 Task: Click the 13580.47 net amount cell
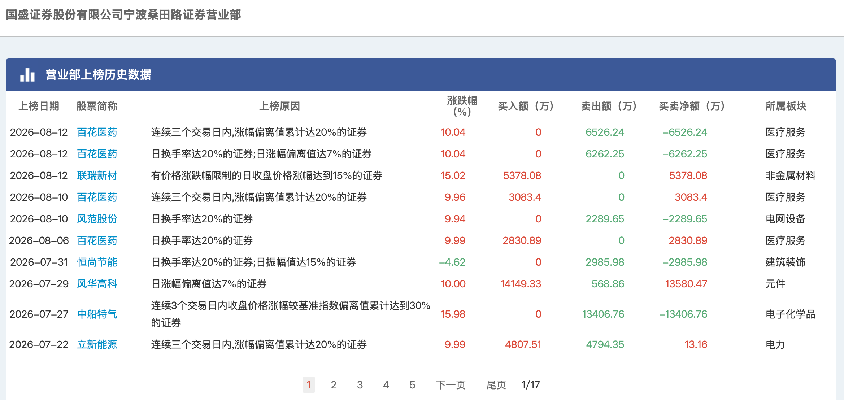686,284
